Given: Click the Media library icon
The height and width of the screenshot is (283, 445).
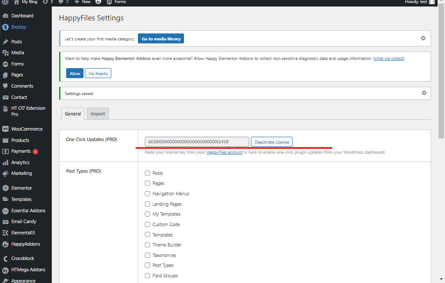Looking at the screenshot, I should (5, 53).
